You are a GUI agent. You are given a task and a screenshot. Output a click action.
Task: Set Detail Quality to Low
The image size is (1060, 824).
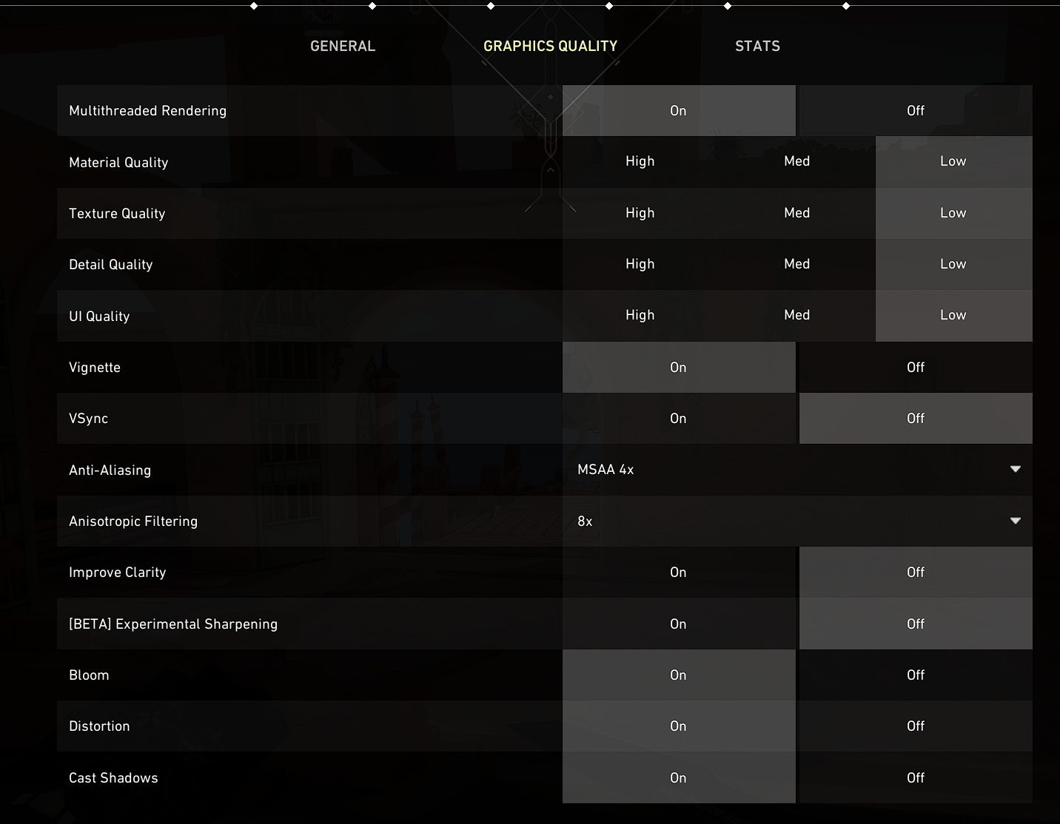(954, 264)
